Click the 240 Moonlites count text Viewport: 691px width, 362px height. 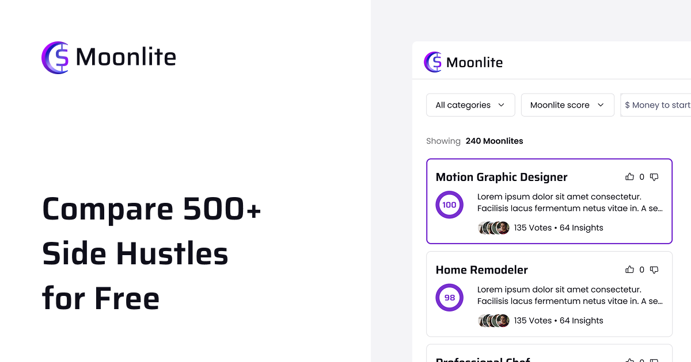pos(494,141)
